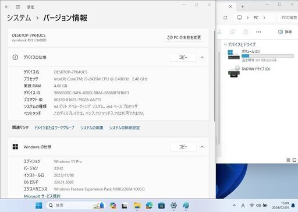Click the globe app icon on taskbar
Viewport: 298px width, 212px height.
pyautogui.click(x=186, y=206)
